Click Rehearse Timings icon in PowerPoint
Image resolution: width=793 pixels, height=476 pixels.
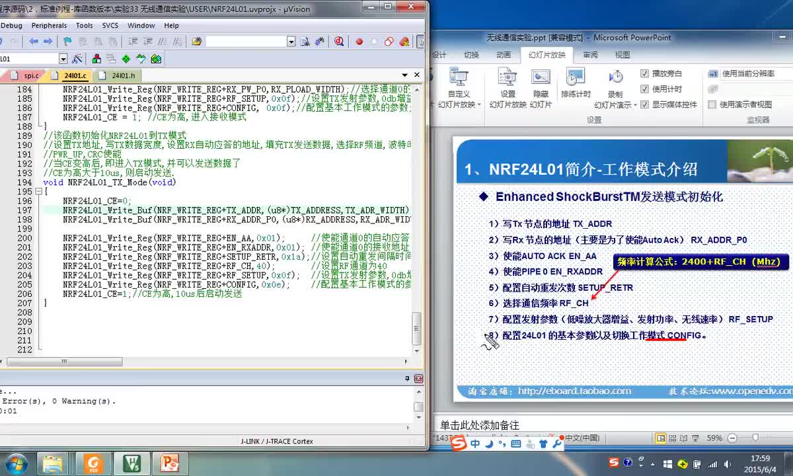pyautogui.click(x=576, y=83)
